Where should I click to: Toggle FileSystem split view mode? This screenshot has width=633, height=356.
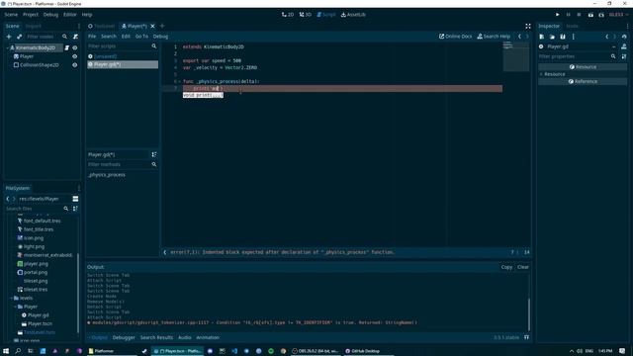coord(75,199)
